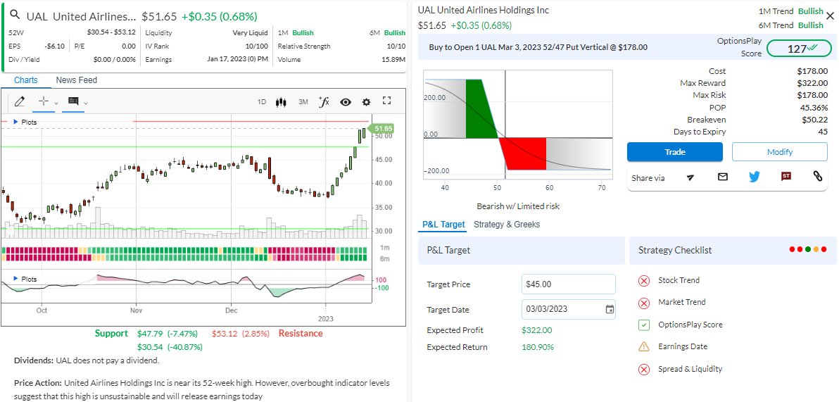The width and height of the screenshot is (839, 402).
Task: Copy the share link icon
Action: pos(818,176)
